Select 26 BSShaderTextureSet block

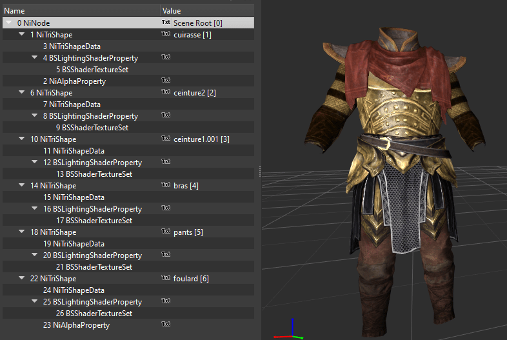tap(94, 314)
